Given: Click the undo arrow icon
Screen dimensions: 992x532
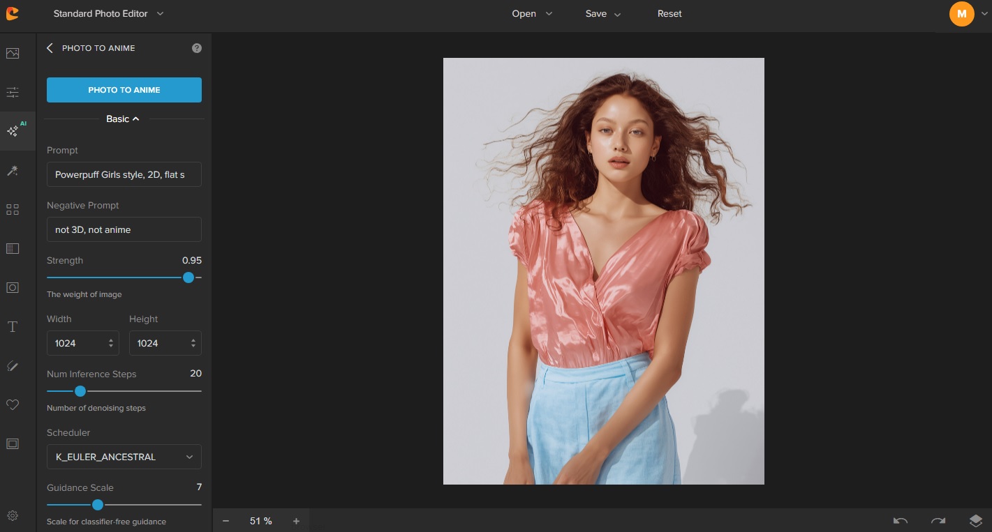Looking at the screenshot, I should [x=901, y=521].
